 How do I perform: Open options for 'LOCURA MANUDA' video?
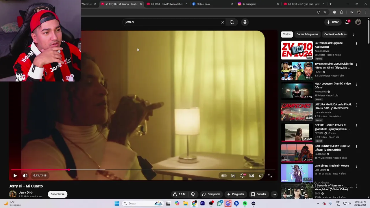(x=356, y=105)
